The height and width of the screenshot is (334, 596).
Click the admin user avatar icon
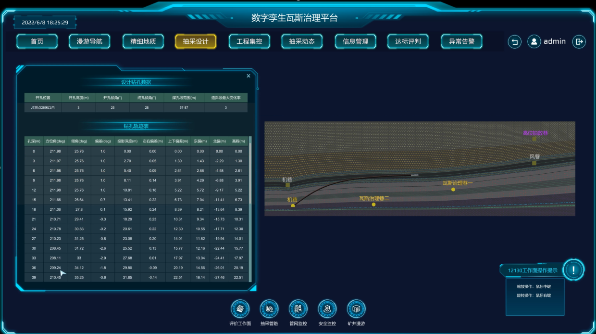534,42
